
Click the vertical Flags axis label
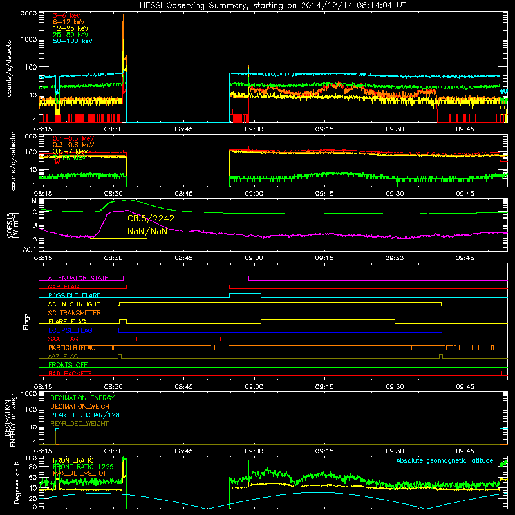tap(26, 321)
